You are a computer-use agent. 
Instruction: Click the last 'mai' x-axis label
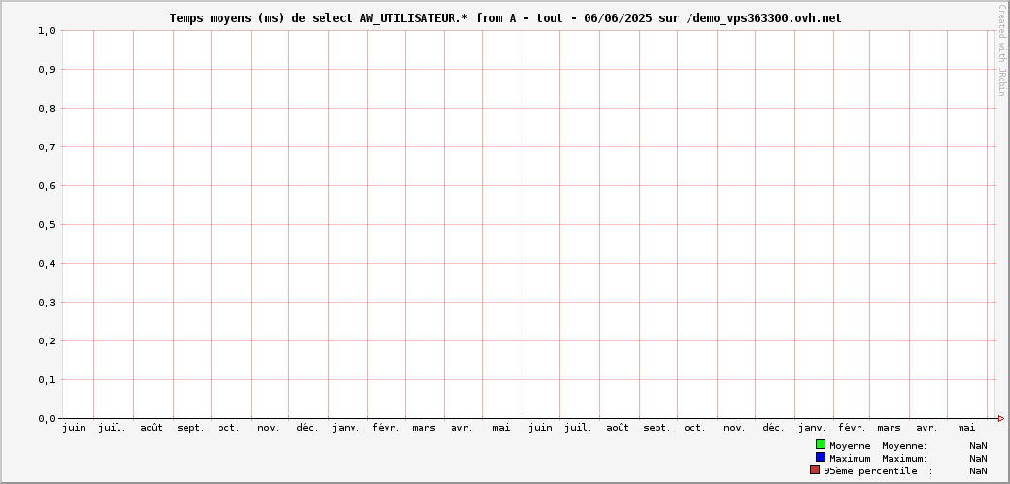pyautogui.click(x=966, y=428)
